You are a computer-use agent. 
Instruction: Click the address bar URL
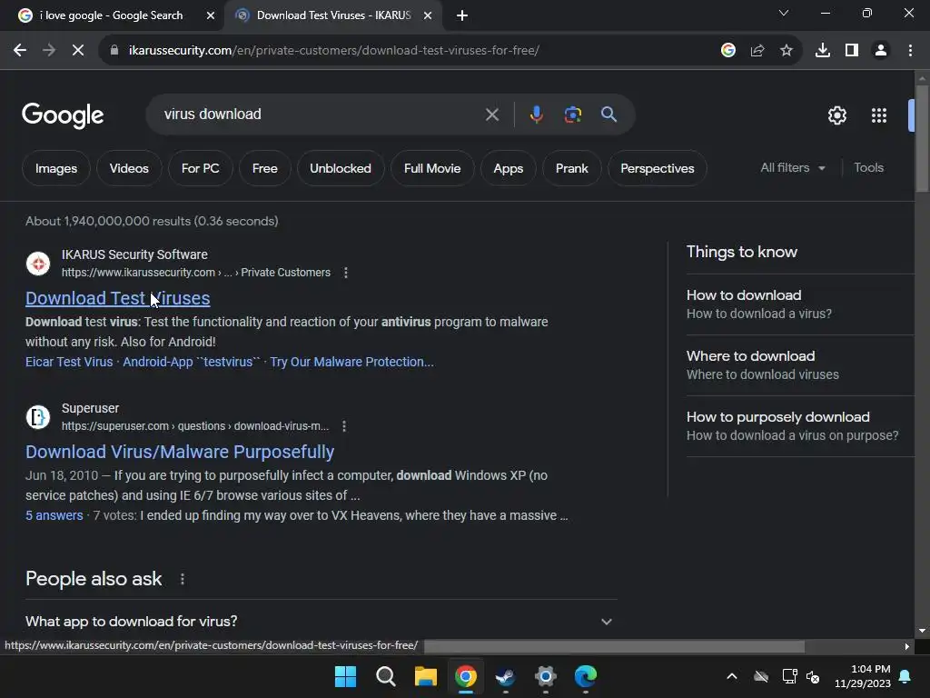point(333,51)
